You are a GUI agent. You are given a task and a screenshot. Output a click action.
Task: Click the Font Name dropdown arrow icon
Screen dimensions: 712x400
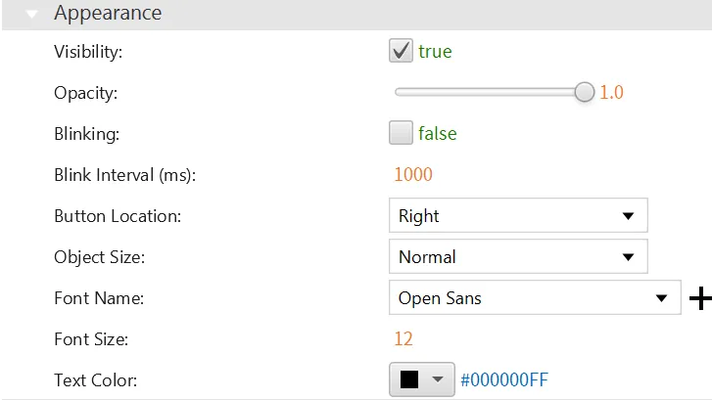[x=660, y=298]
